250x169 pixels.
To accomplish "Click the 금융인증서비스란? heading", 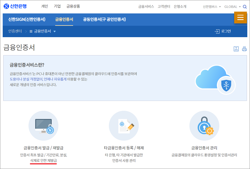I will click(27, 65).
